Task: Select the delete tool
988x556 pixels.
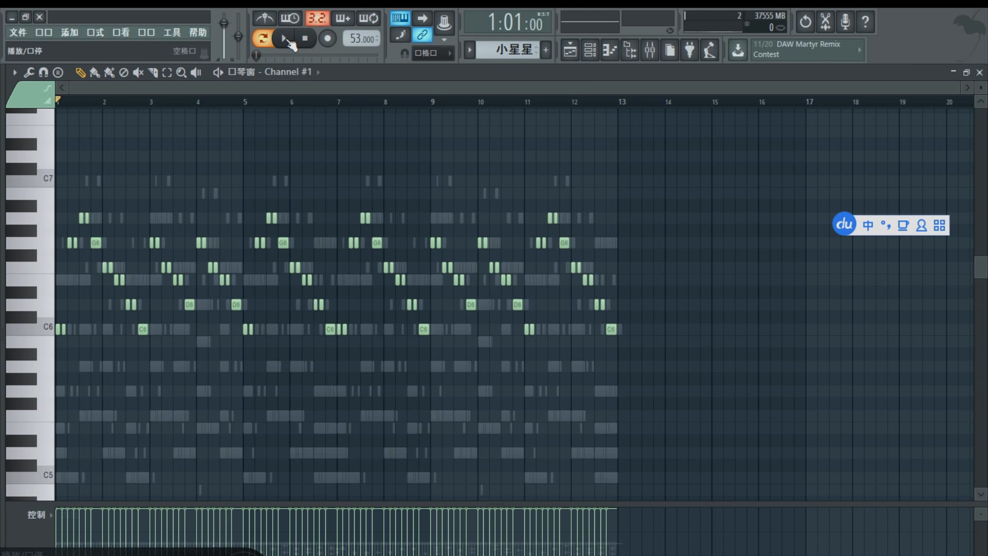Action: [123, 73]
